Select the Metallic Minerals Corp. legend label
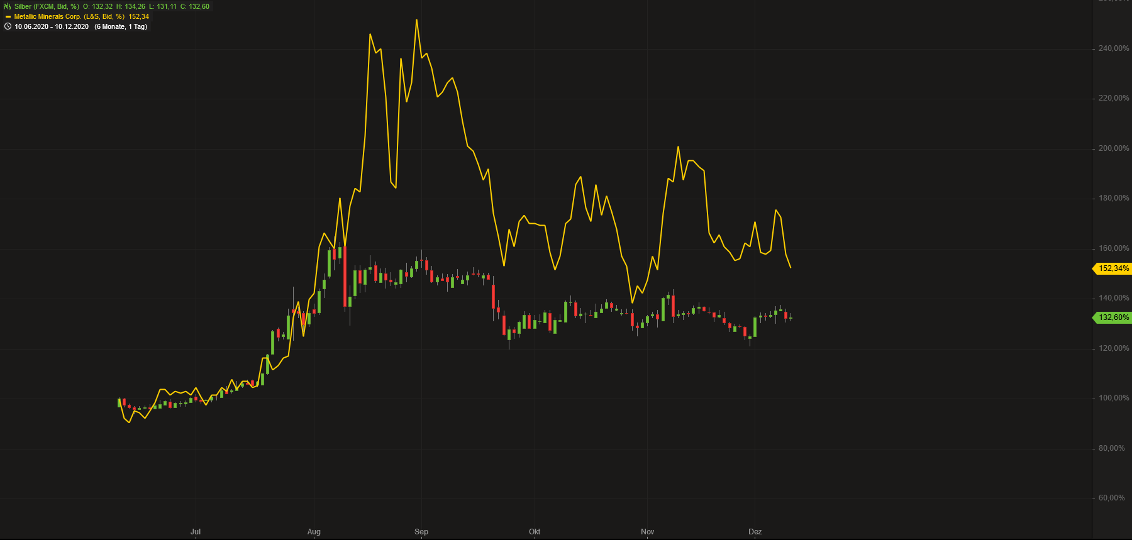The height and width of the screenshot is (540, 1132). (69, 16)
